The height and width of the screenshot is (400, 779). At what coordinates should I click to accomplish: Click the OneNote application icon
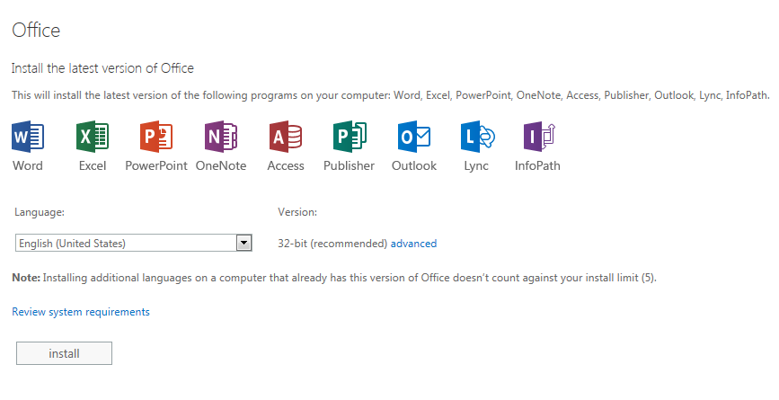[221, 137]
